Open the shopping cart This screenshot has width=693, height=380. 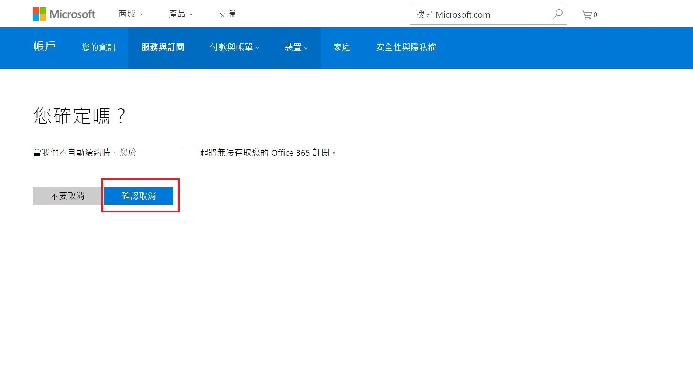(589, 15)
